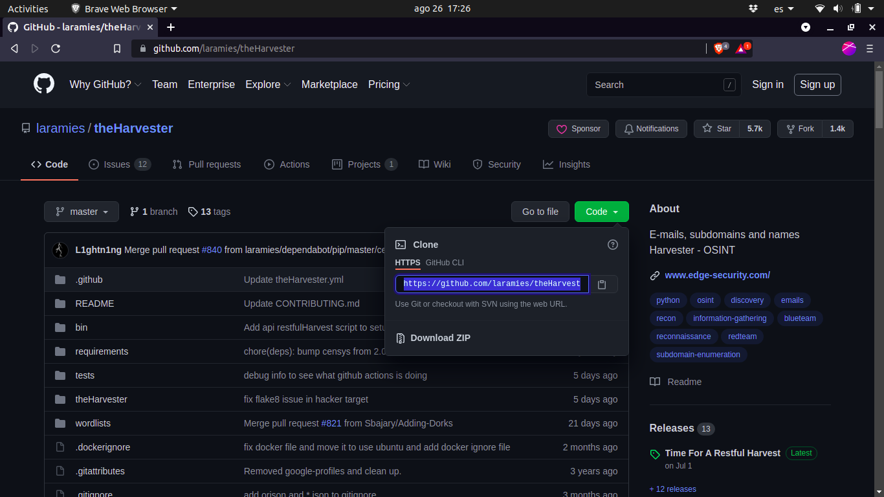Click the link icon beside edge-security URL
The height and width of the screenshot is (497, 884).
(655, 275)
